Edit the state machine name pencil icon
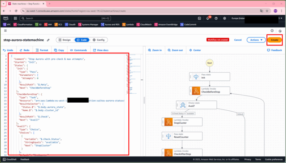The height and width of the screenshot is (163, 286). click(x=48, y=40)
